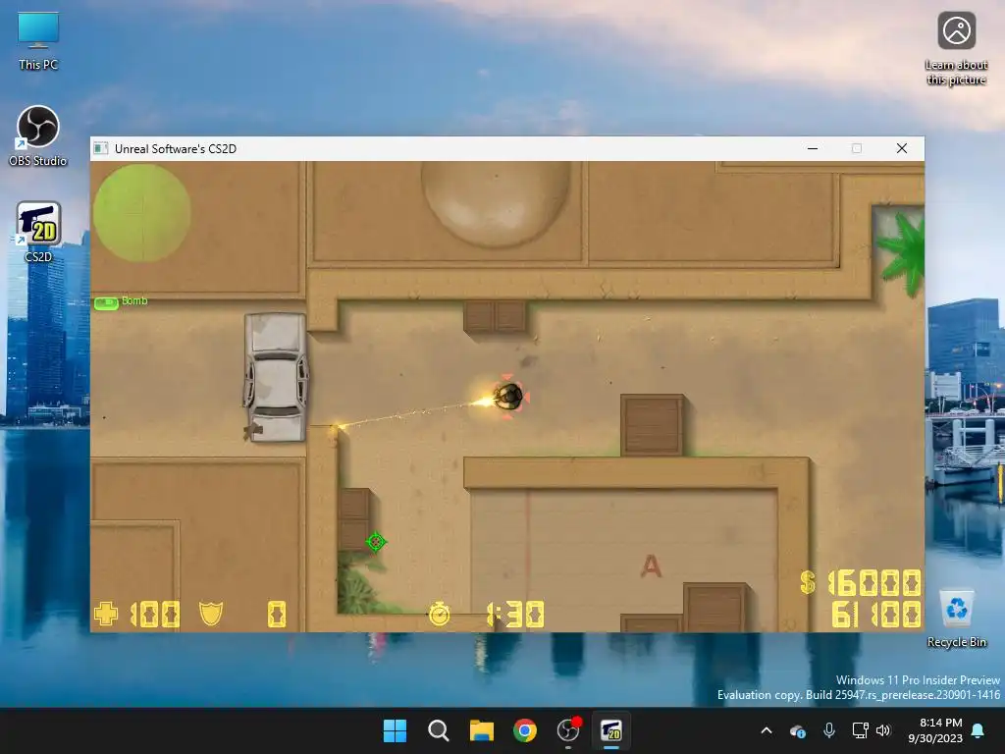Click the 1:30 round time text
Image resolution: width=1005 pixels, height=754 pixels.
[x=515, y=615]
